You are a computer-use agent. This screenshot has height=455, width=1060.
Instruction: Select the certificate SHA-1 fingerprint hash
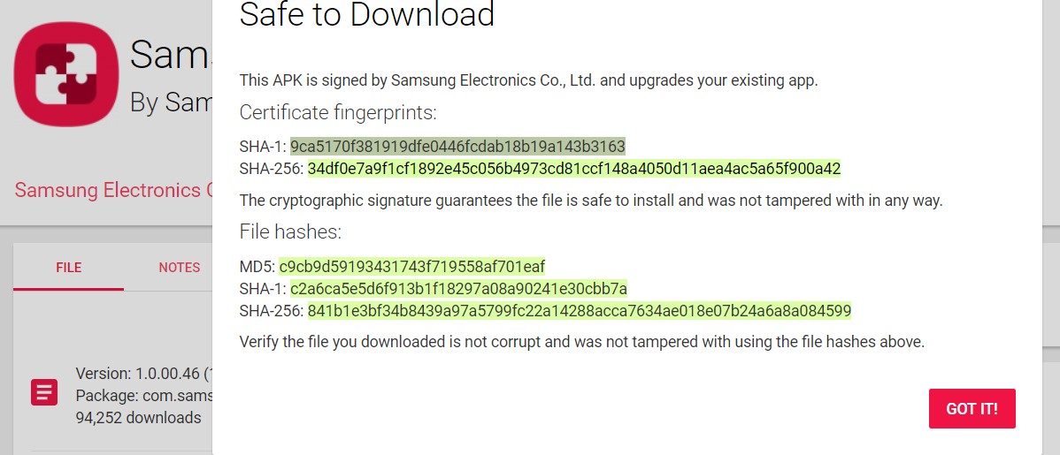457,146
